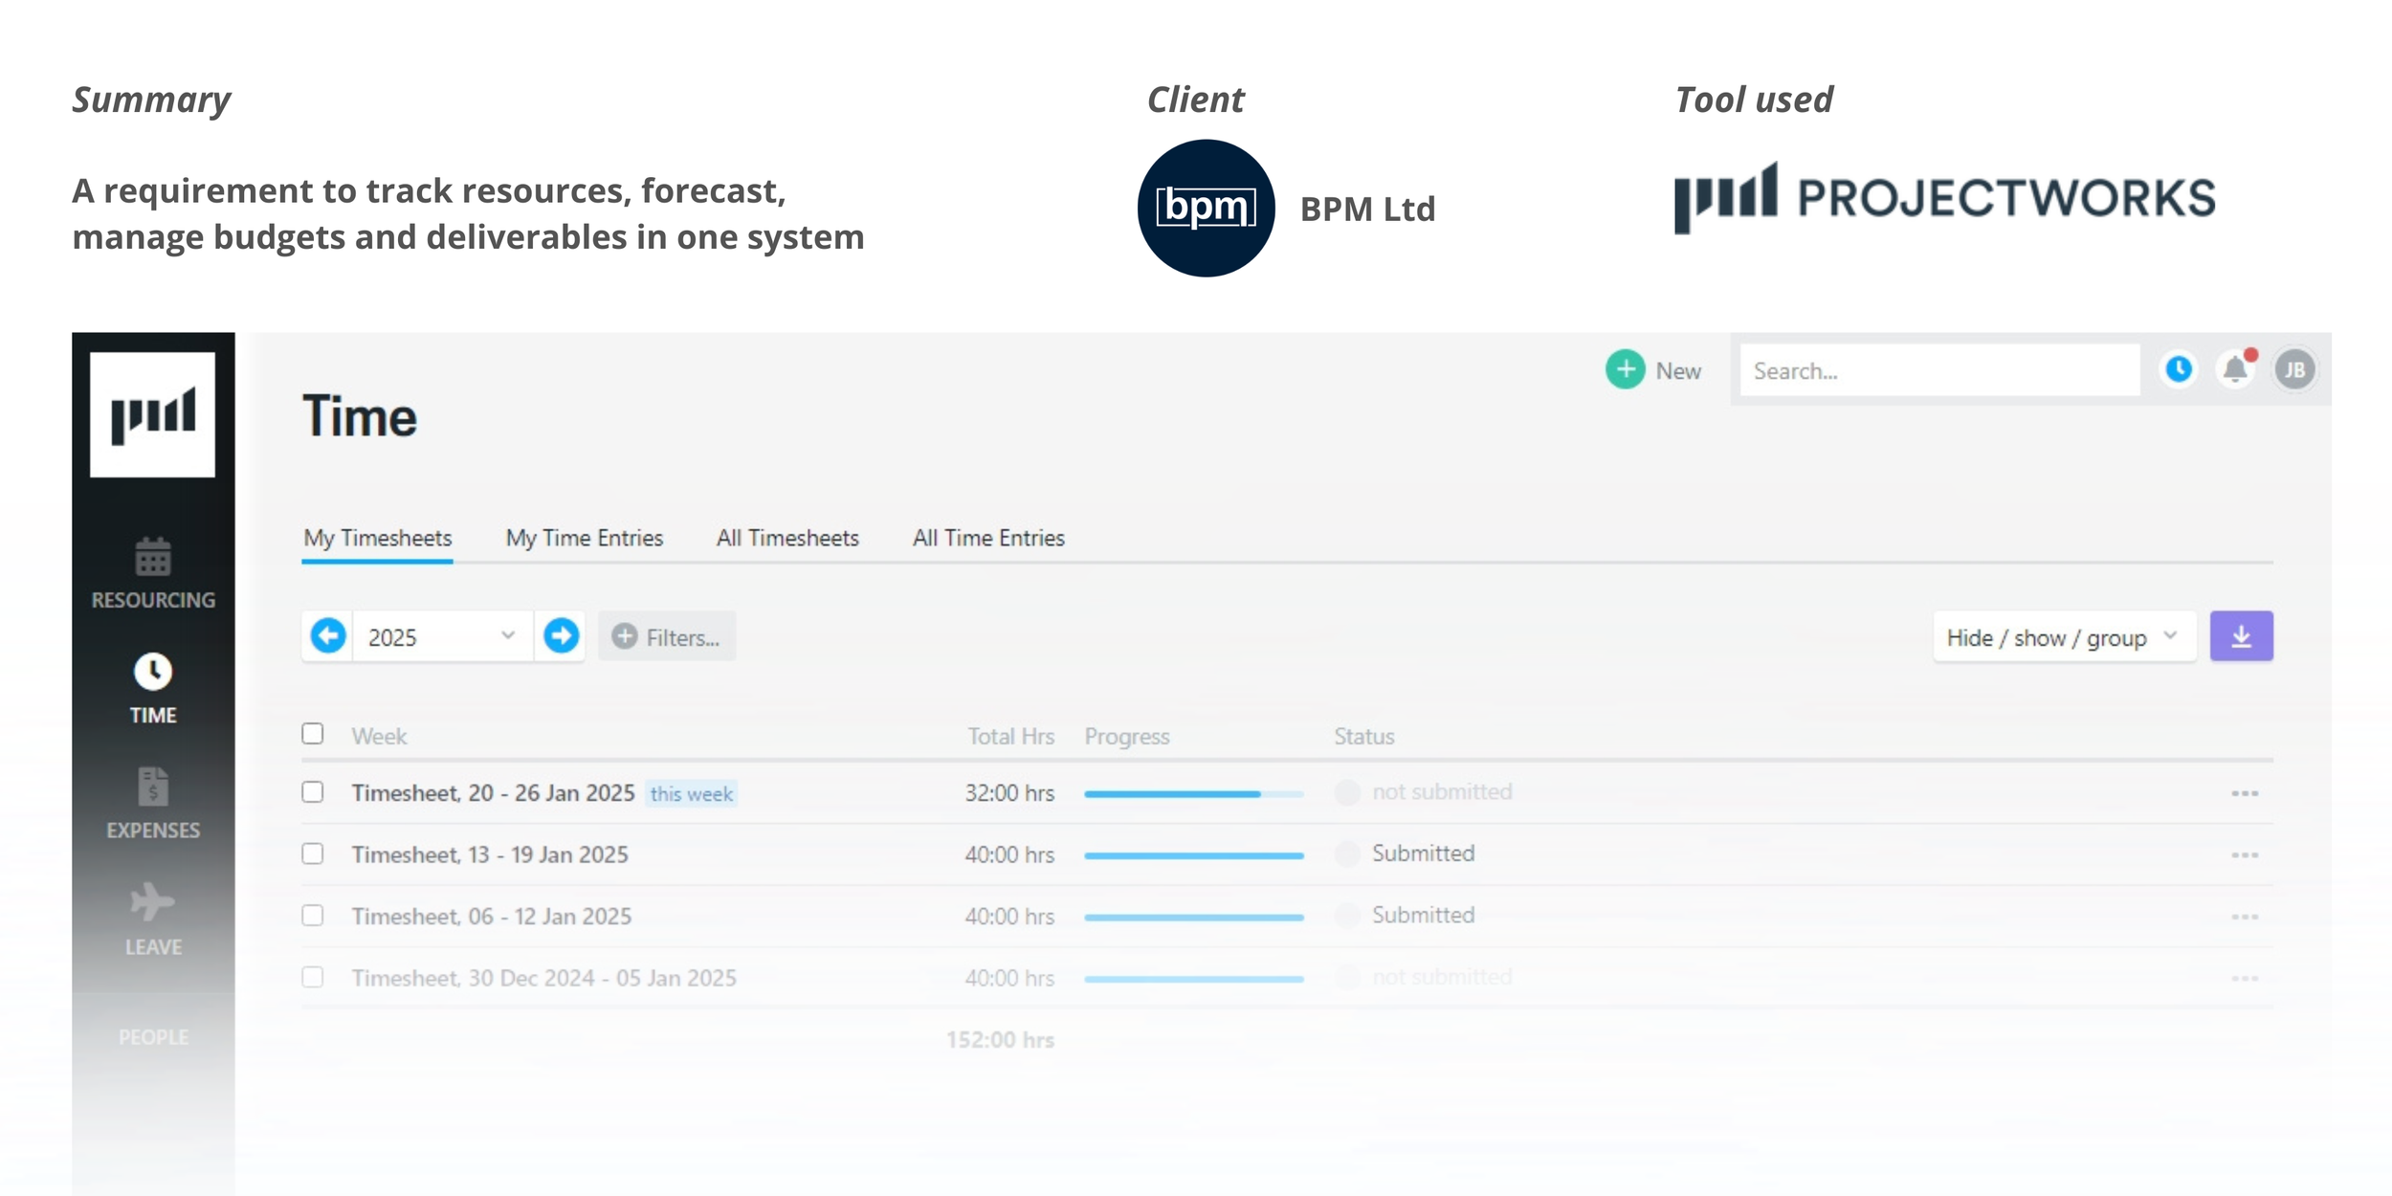Click the purple download export button

2241,636
